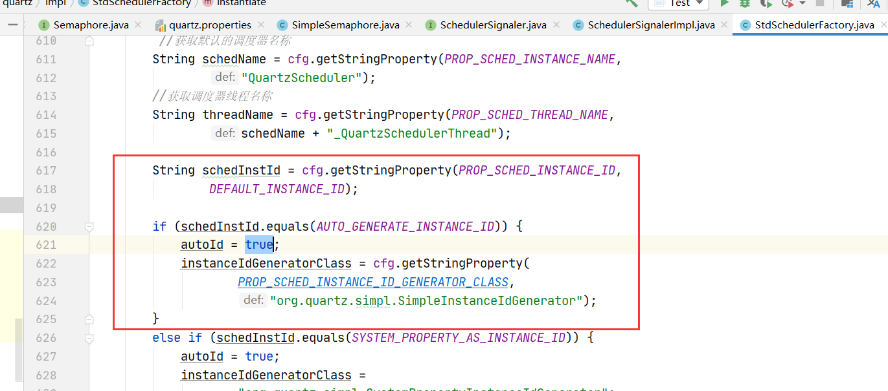Click PROP_SCHED_INSTANCE_ID constant on line 617
This screenshot has width=888, height=391.
(537, 171)
